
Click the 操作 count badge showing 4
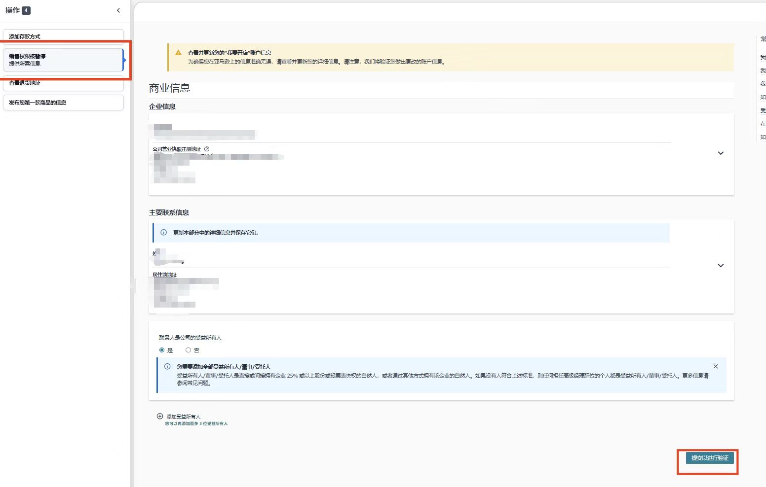[x=26, y=10]
